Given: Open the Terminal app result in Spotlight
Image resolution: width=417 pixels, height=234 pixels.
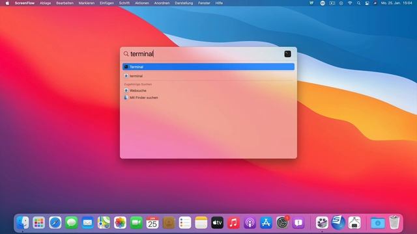Looking at the screenshot, I should point(208,67).
